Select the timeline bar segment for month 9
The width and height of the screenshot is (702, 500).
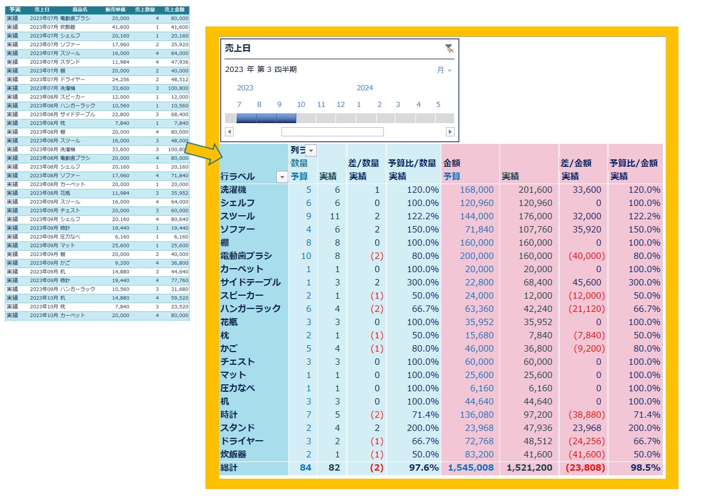pyautogui.click(x=287, y=118)
